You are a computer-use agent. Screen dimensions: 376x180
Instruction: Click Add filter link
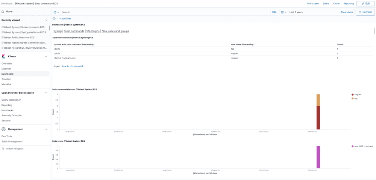pos(65,18)
